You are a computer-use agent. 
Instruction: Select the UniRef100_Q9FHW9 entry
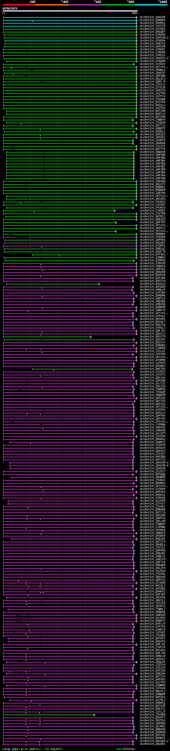pyautogui.click(x=152, y=76)
